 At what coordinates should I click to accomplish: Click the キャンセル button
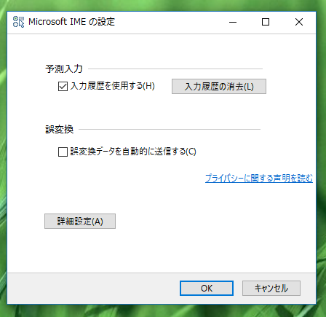coord(271,289)
